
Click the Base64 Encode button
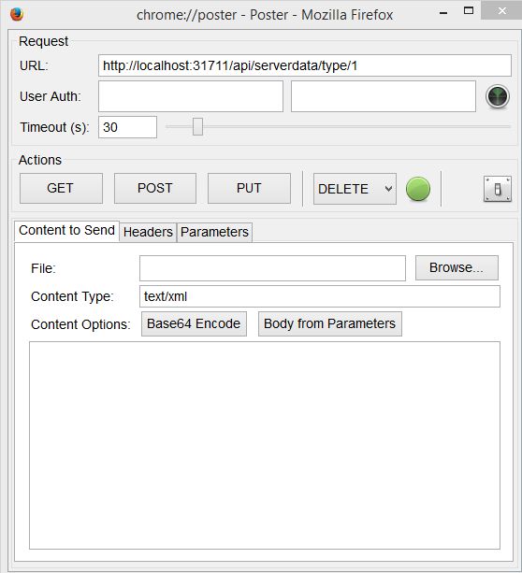pyautogui.click(x=194, y=323)
